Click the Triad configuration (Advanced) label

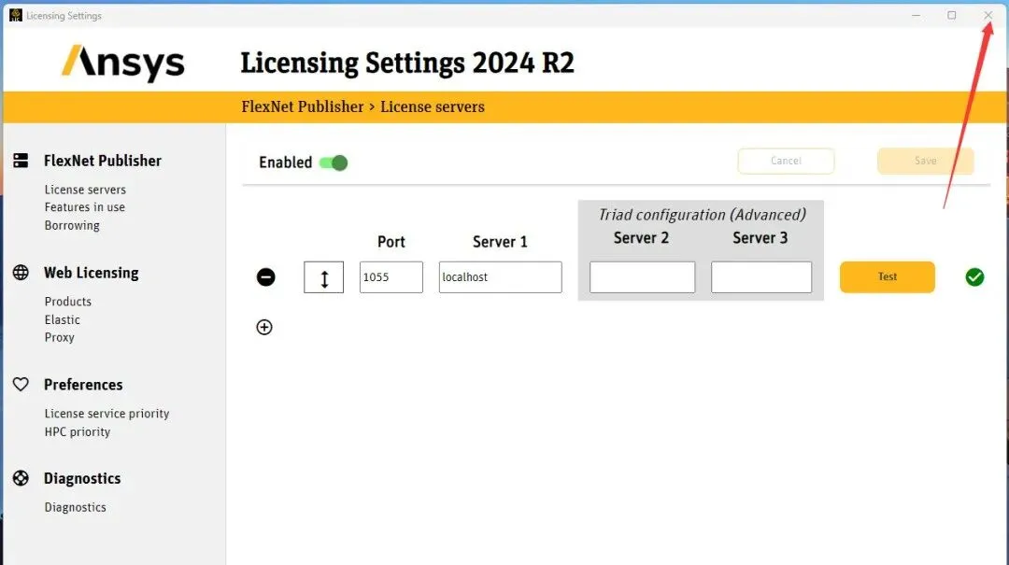(x=702, y=214)
